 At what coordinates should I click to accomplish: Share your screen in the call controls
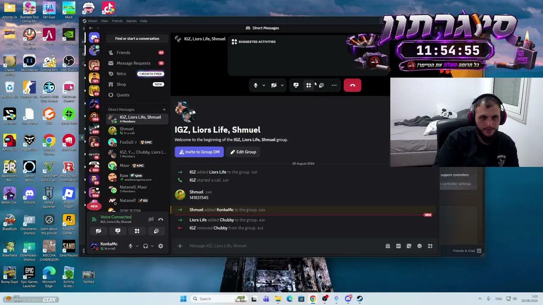click(296, 85)
